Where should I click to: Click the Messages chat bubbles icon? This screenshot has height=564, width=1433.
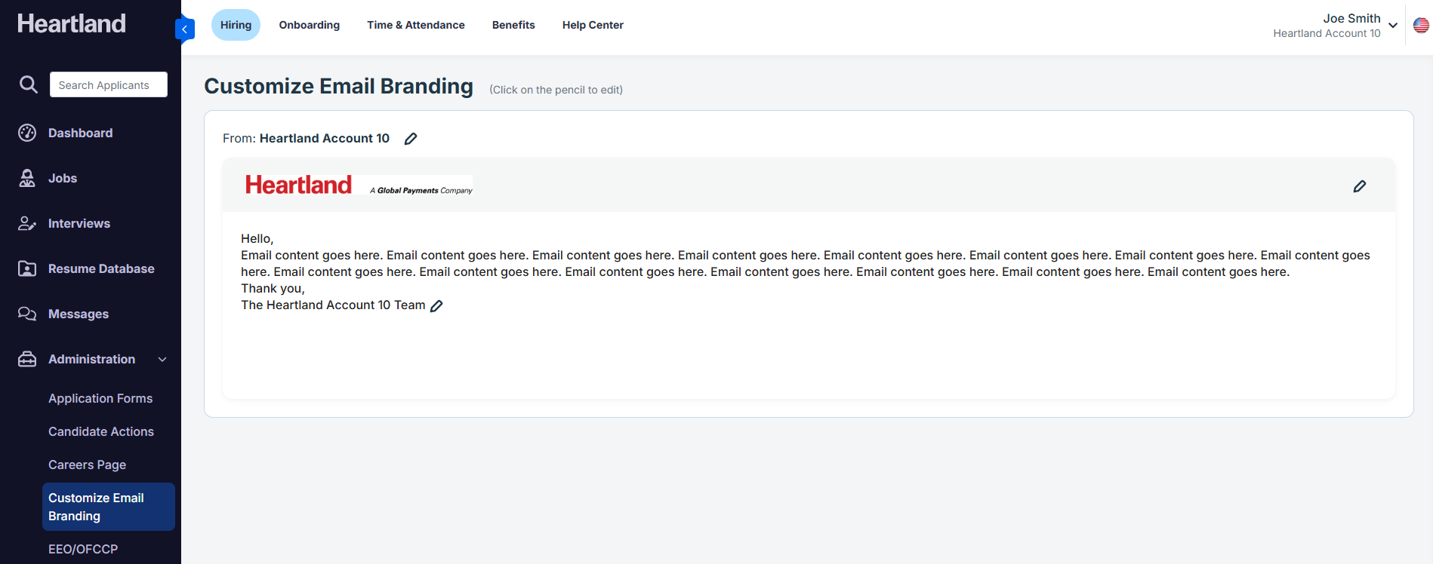[27, 314]
